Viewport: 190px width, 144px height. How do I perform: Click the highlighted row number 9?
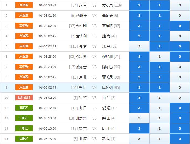(x=6, y=87)
